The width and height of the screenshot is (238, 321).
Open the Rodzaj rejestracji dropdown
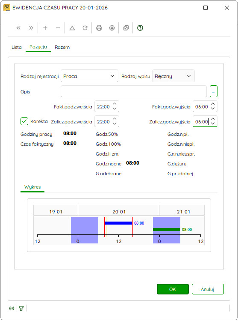89,76
